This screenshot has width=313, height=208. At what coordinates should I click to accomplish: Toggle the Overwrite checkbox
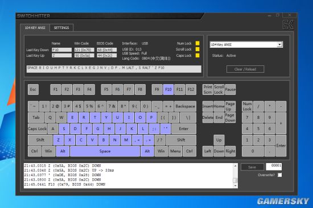[x=280, y=175]
